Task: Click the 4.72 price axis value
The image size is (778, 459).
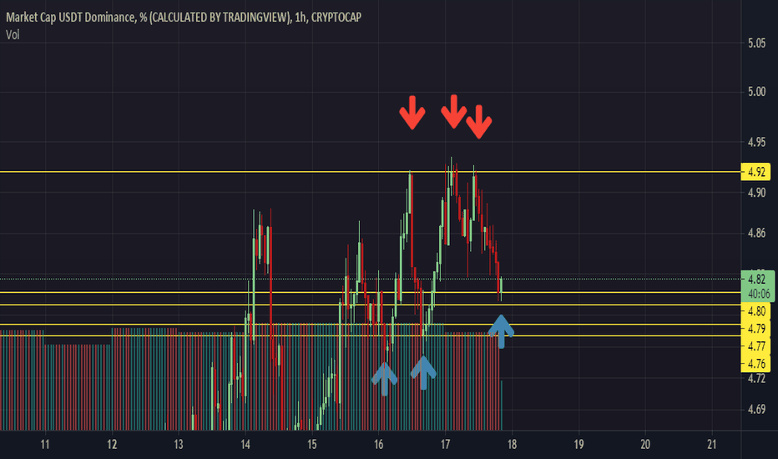Action: click(x=756, y=379)
